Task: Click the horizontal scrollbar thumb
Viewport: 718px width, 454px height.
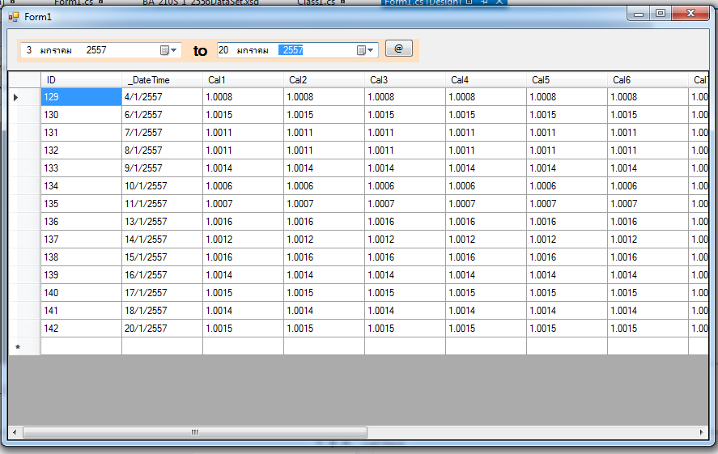Action: (x=194, y=433)
